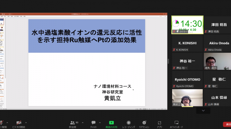This screenshot has height=129, width=231.
Task: Select 星 敬仁 participant tile
Action: (217, 80)
